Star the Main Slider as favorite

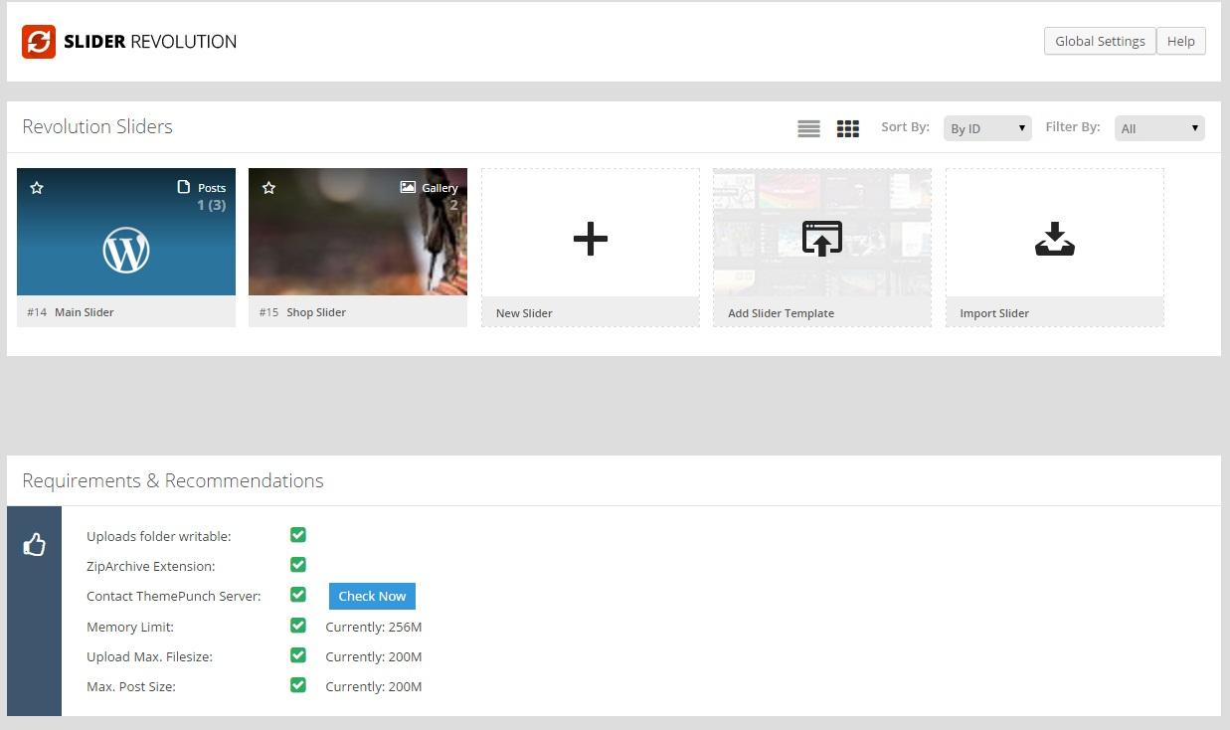(37, 188)
